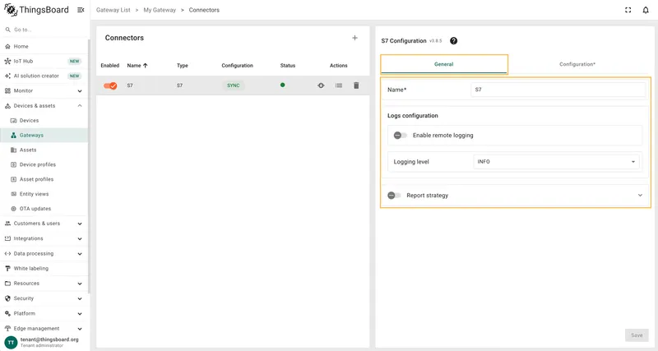
Task: Click the Devices icon in sidebar
Action: (13, 120)
